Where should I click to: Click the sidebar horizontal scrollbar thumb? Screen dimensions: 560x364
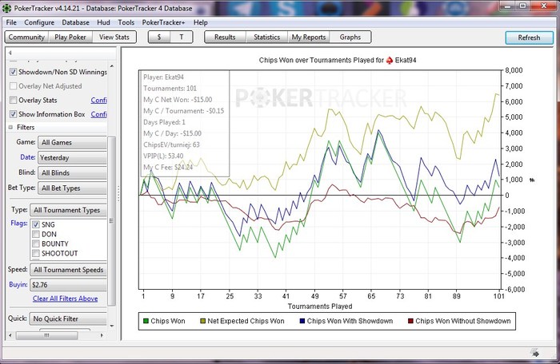coord(46,335)
